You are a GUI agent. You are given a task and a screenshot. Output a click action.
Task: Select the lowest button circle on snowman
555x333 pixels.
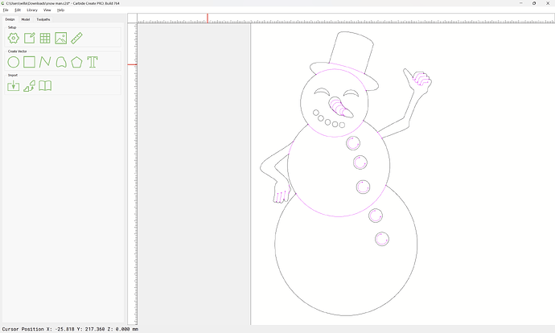pos(382,239)
